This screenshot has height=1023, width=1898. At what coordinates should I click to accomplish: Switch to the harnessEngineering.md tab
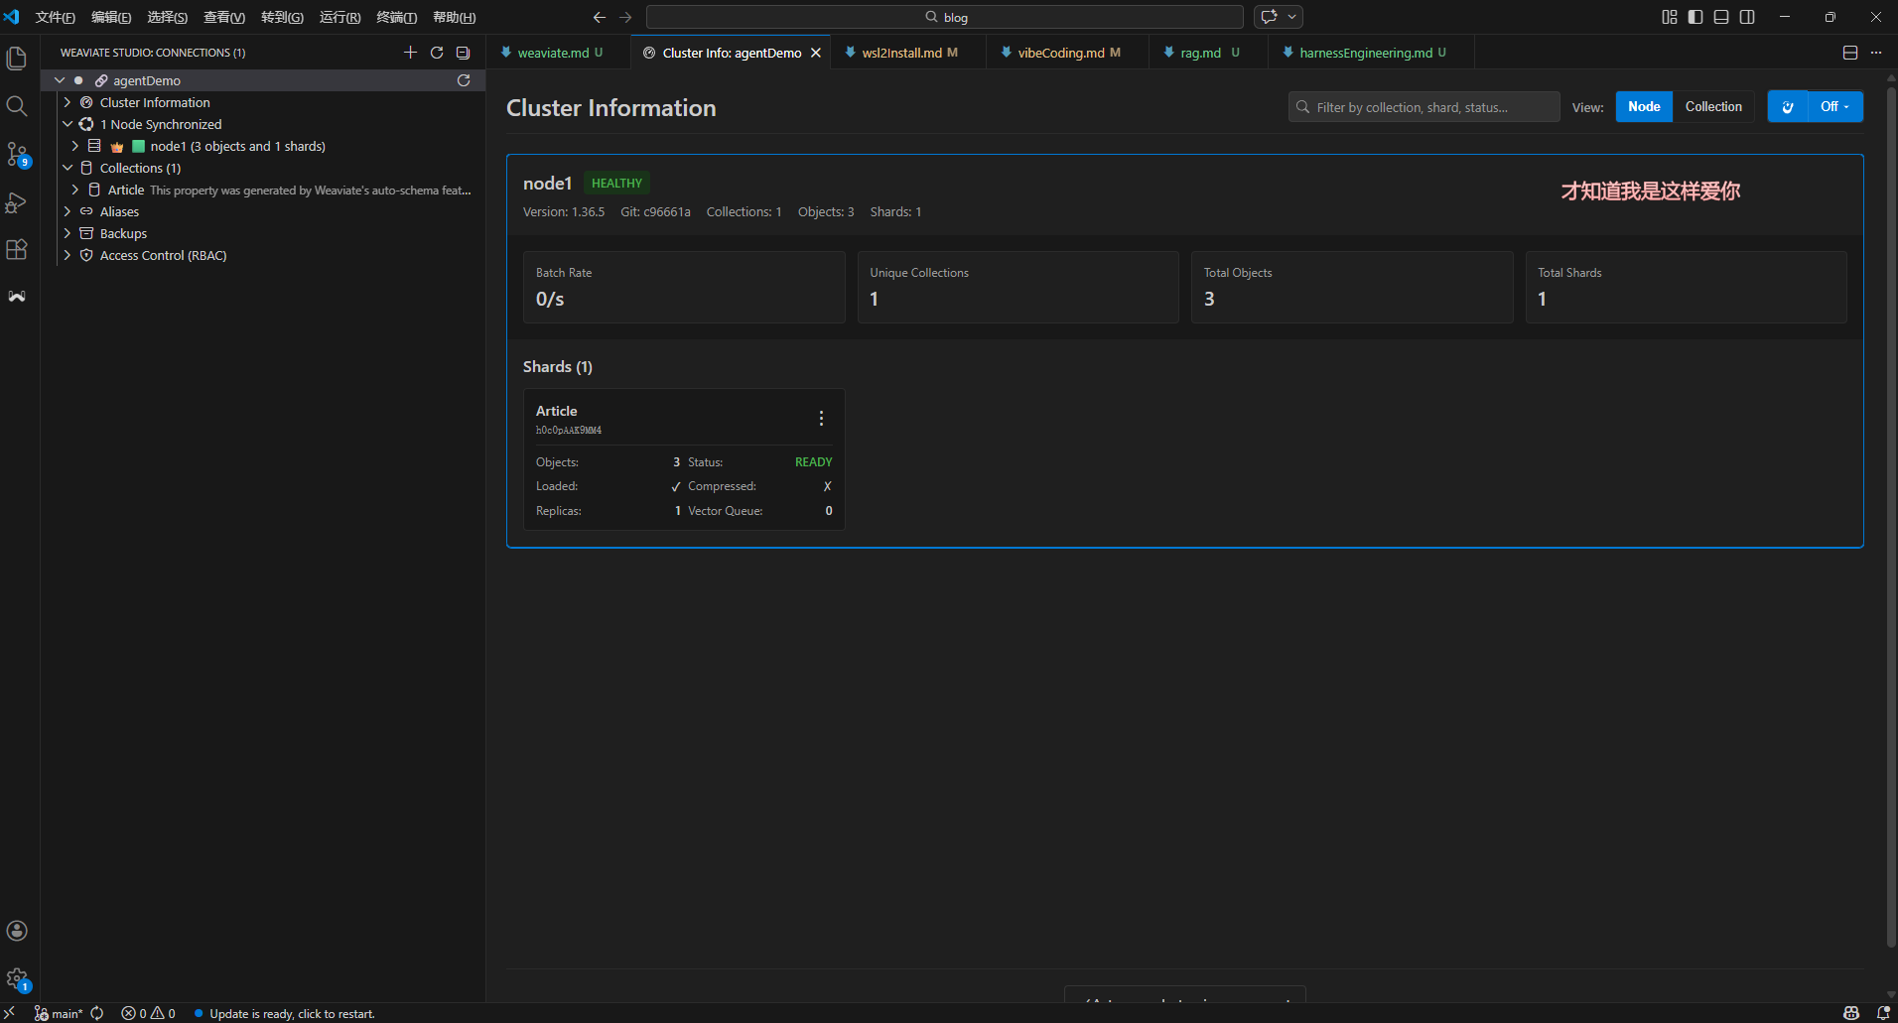(1372, 53)
